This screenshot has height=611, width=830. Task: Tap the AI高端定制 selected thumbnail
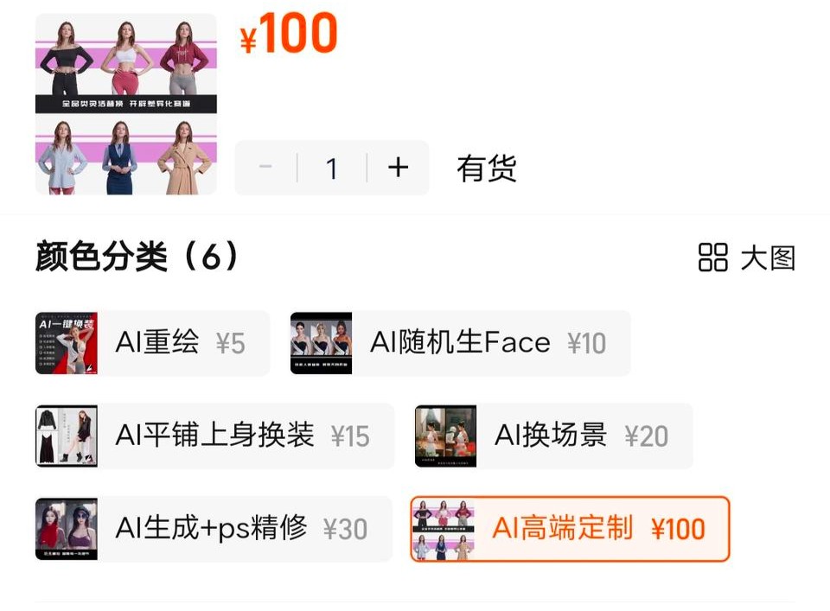point(444,529)
